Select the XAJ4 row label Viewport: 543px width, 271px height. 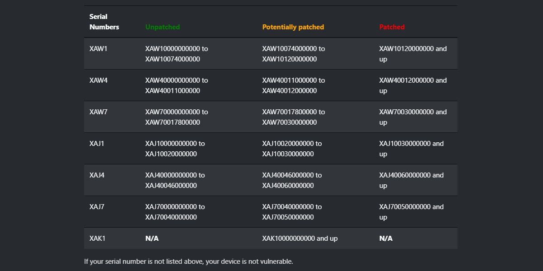tap(97, 175)
